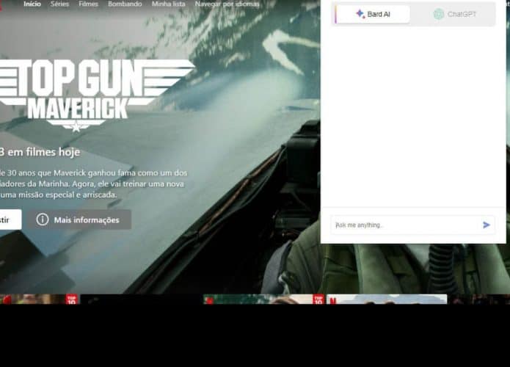Click the ChatGPT logo icon
The width and height of the screenshot is (510, 367).
[438, 15]
